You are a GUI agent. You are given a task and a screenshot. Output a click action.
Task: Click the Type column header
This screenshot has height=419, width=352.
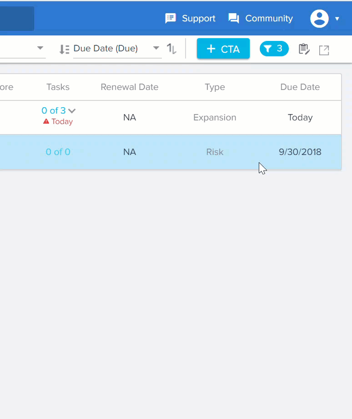coord(215,87)
